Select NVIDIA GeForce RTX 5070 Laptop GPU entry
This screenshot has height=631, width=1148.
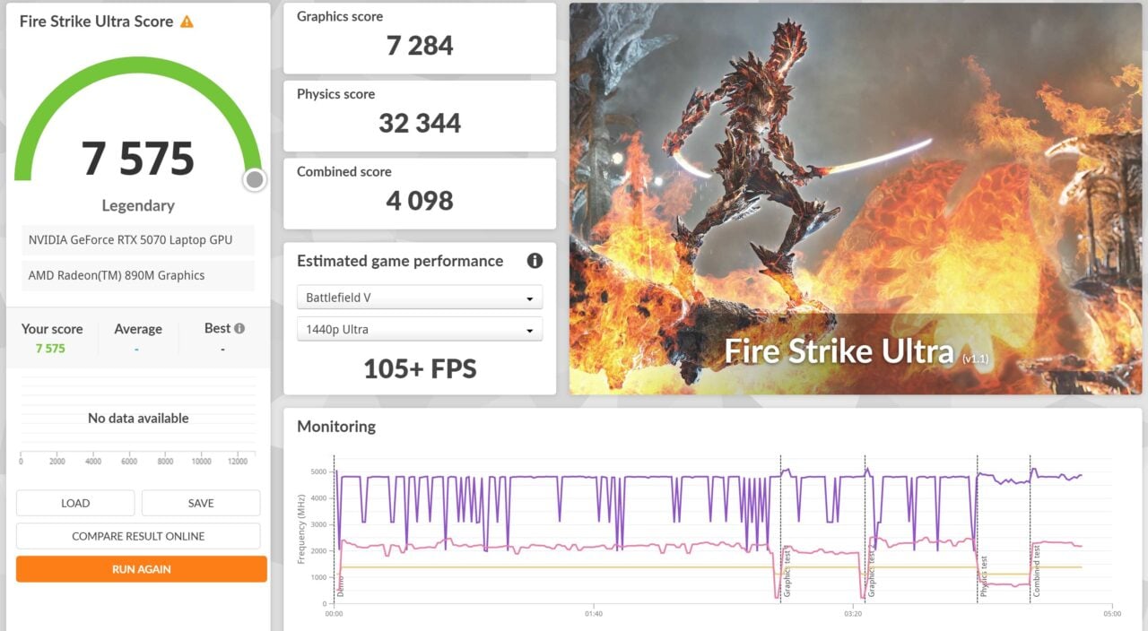(138, 240)
